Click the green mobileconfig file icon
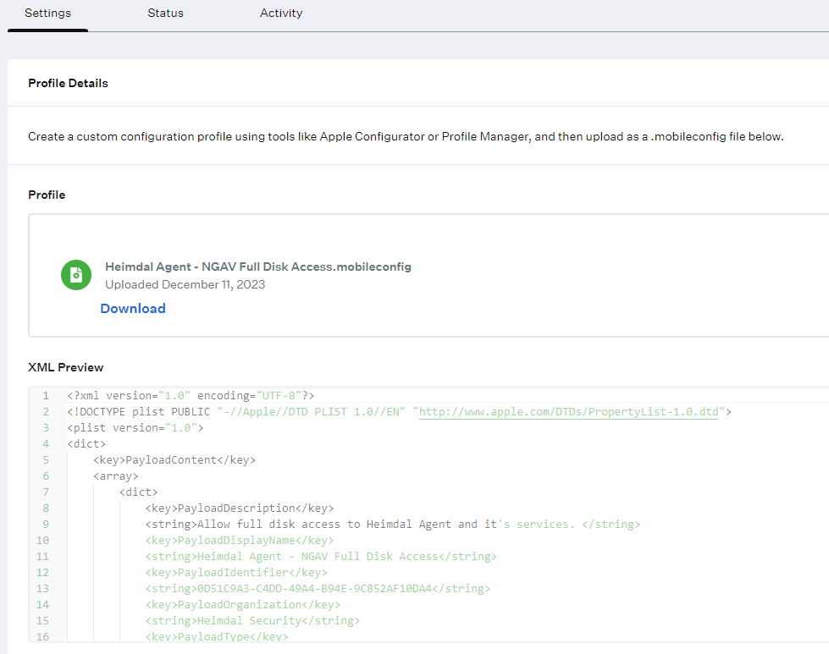This screenshot has width=829, height=654. tap(76, 275)
